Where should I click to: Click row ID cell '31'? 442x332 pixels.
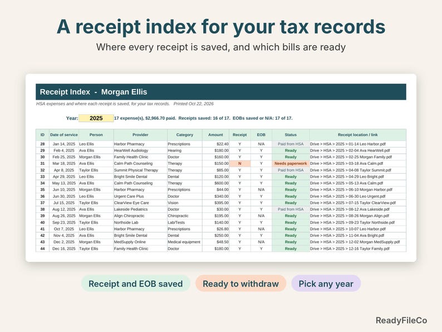(x=42, y=164)
